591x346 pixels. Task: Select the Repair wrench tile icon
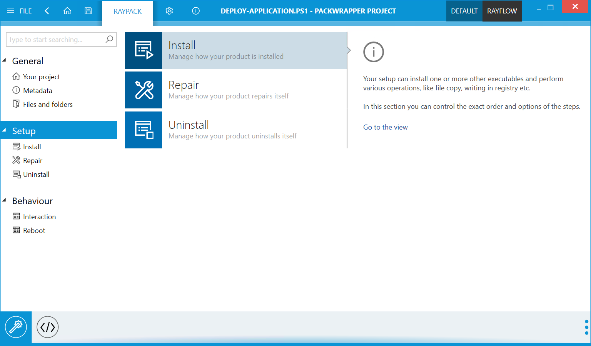[144, 90]
